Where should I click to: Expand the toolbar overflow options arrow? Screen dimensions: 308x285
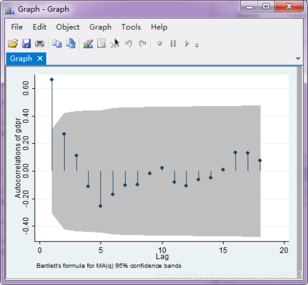coord(197,46)
